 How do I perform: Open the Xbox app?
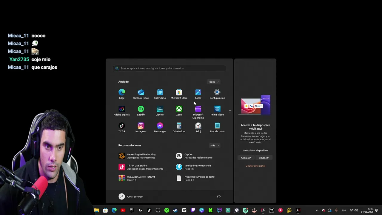pyautogui.click(x=179, y=111)
